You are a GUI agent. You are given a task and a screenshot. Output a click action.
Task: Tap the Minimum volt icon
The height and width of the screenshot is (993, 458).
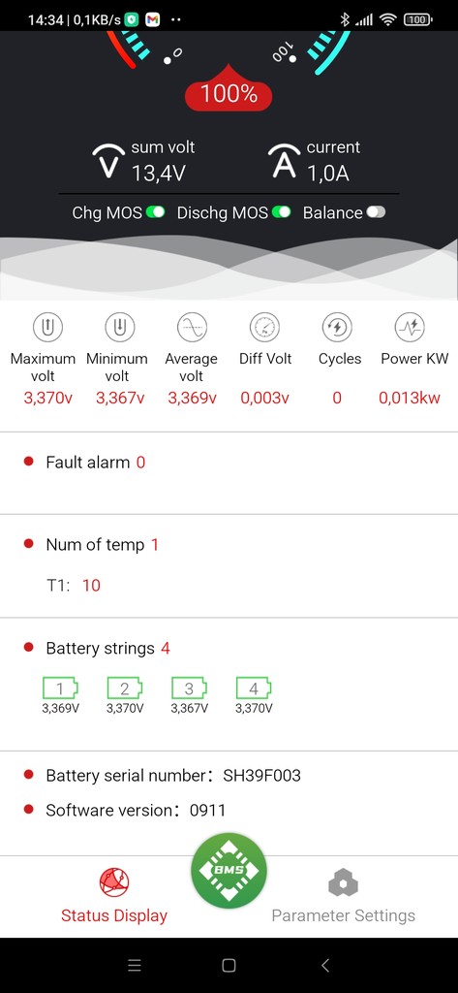tap(120, 327)
